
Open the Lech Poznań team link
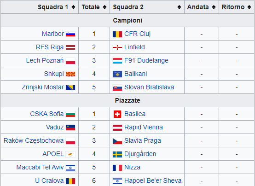click(x=45, y=60)
